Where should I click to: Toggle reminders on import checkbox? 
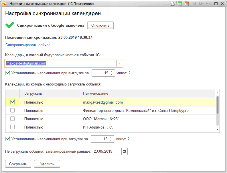click(8, 139)
